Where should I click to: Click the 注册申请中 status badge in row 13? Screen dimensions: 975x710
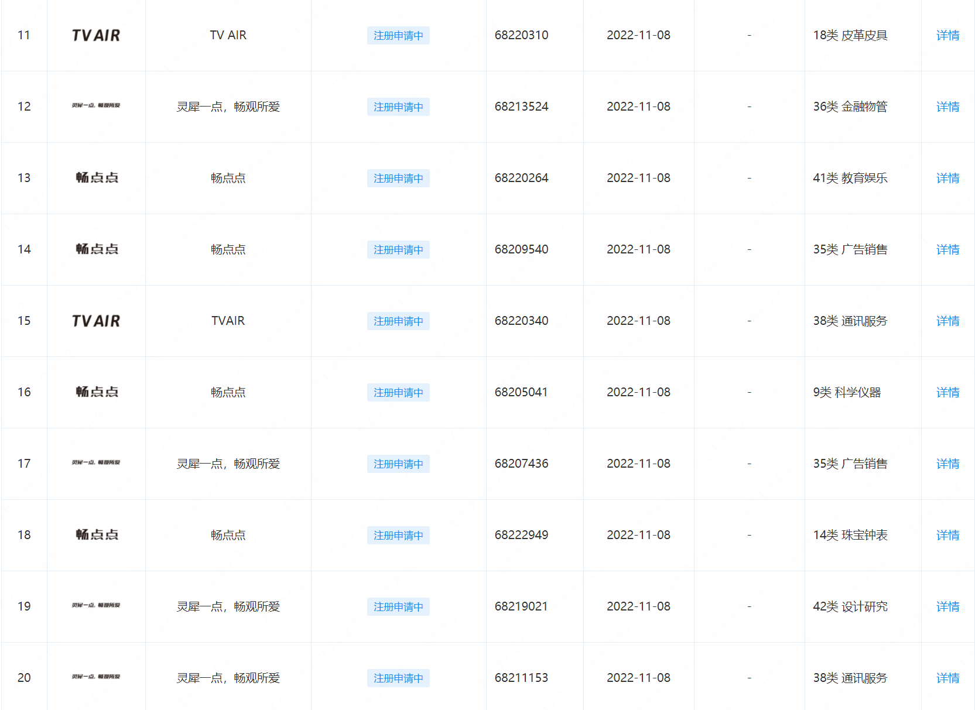(x=398, y=179)
